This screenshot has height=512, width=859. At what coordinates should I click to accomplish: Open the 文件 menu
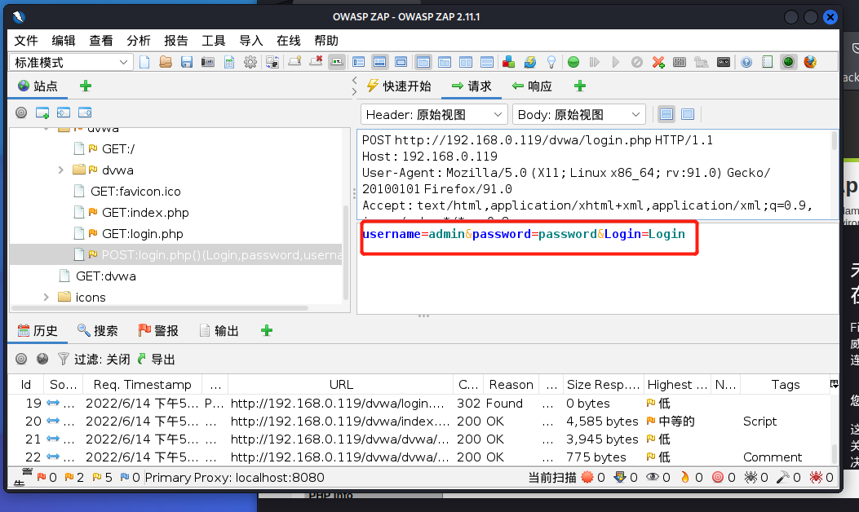(26, 41)
